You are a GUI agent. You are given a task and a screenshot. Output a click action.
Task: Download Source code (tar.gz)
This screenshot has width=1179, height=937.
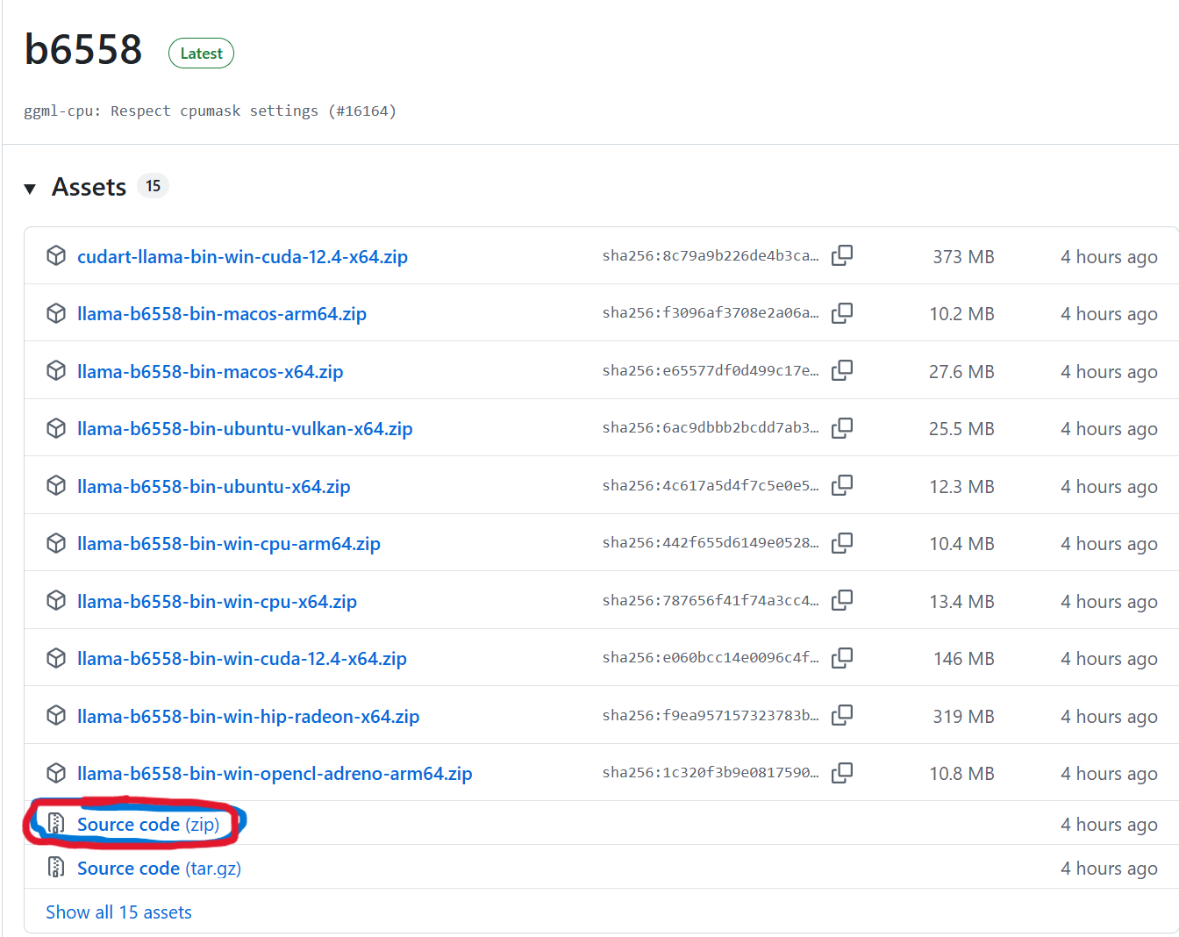159,869
